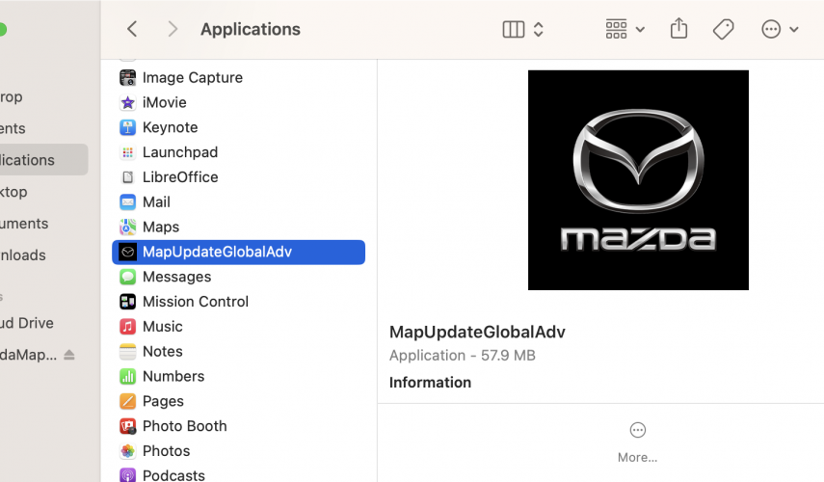Select Numbers in the application list
Screen dimensions: 824x482
point(173,376)
